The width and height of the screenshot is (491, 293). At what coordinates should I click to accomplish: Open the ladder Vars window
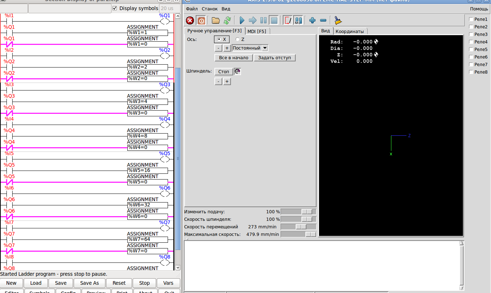coord(168,283)
